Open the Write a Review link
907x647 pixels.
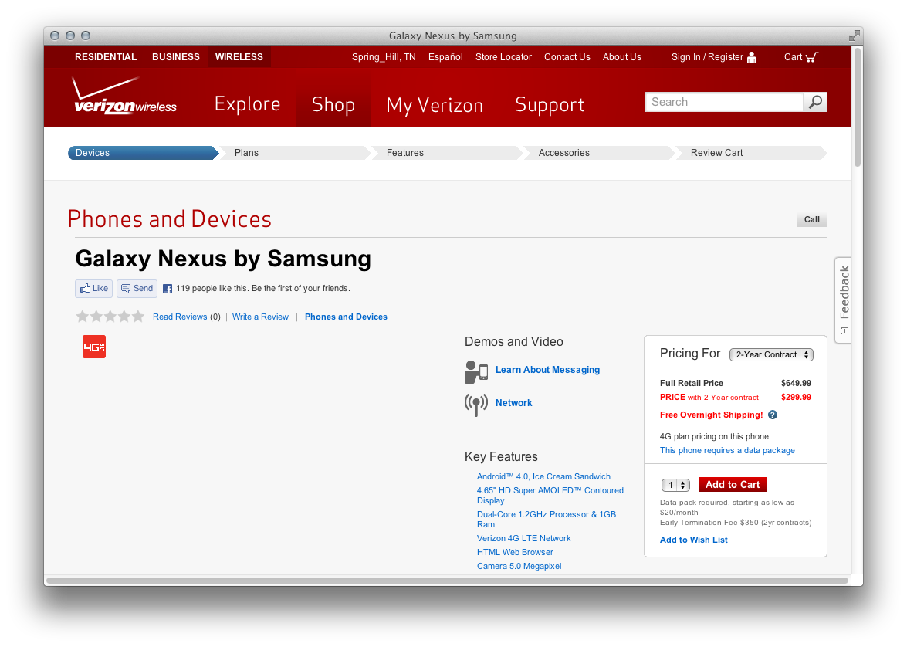point(260,317)
